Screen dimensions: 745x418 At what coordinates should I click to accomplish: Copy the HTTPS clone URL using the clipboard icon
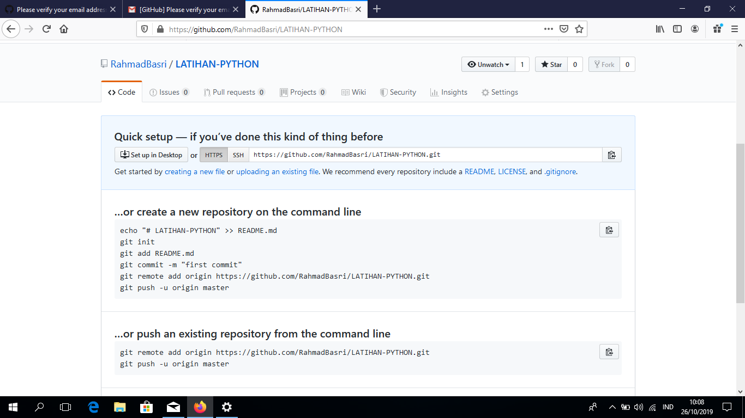611,155
